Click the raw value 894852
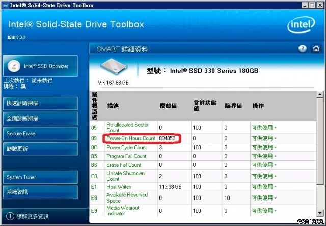Viewport: 326px width, 226px height. pos(167,138)
